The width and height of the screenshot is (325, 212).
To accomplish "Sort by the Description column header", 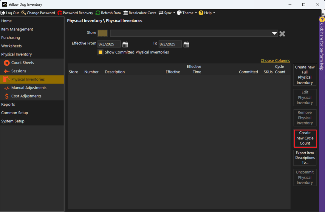I will pyautogui.click(x=115, y=72).
